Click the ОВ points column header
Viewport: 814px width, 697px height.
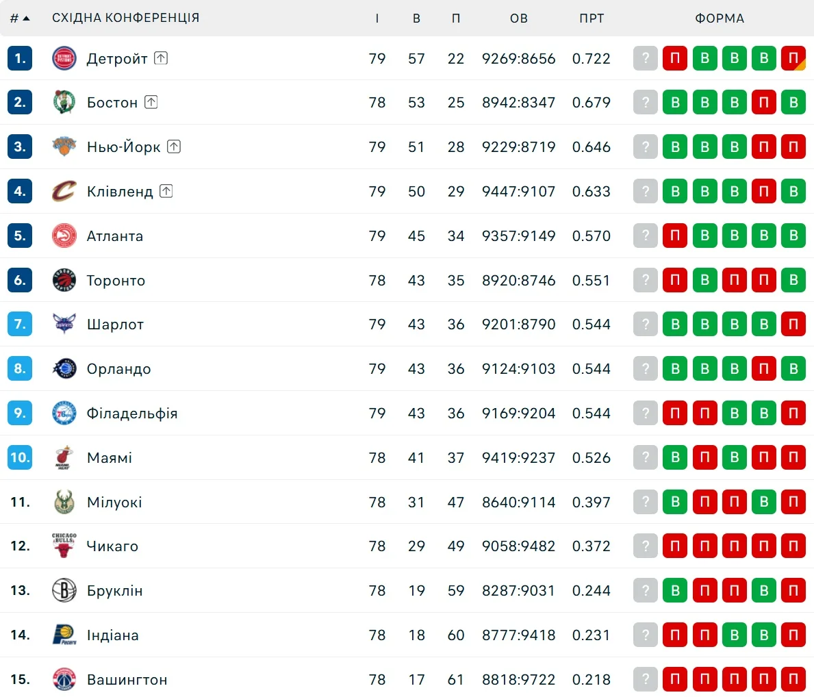click(x=519, y=18)
